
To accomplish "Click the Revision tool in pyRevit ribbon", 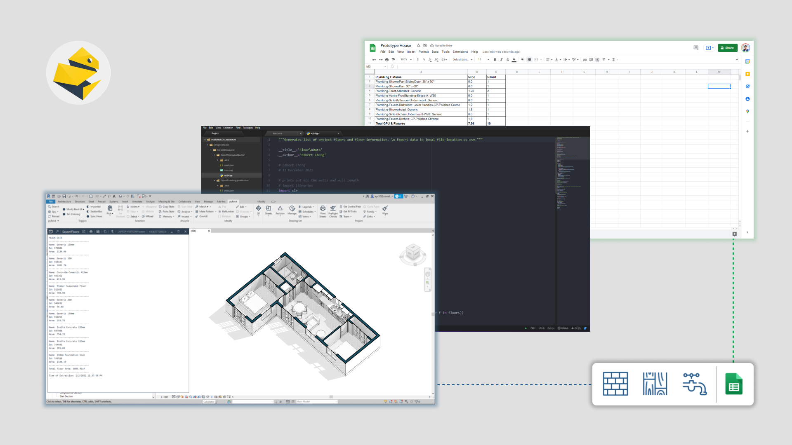I will (x=280, y=210).
